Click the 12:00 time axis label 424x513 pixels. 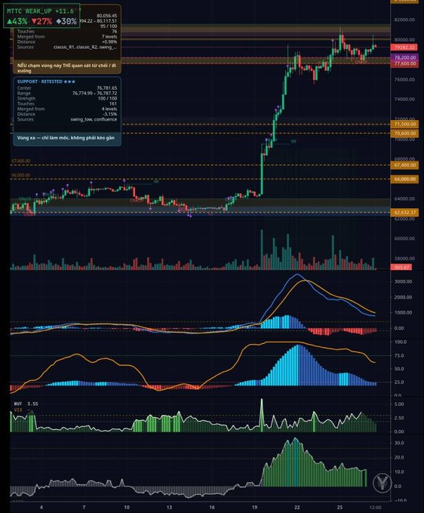(375, 508)
